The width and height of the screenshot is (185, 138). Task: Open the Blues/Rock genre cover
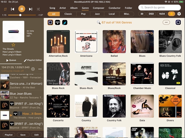click(x=114, y=74)
